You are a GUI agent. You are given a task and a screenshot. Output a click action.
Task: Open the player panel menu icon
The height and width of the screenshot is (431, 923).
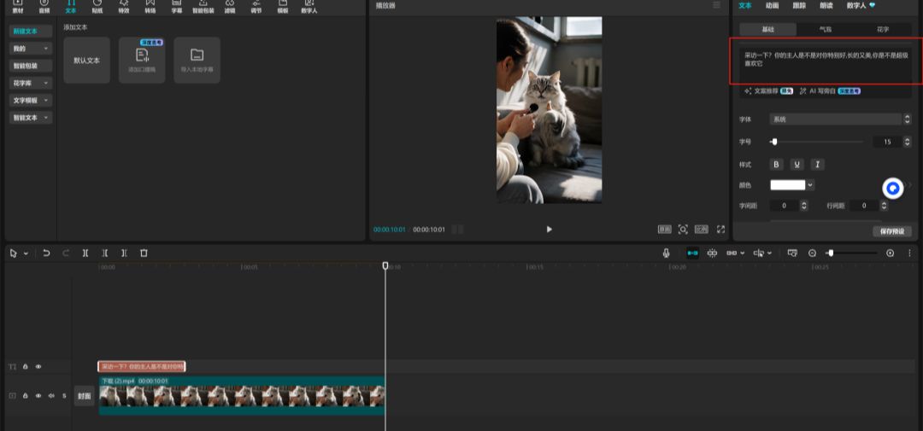716,5
